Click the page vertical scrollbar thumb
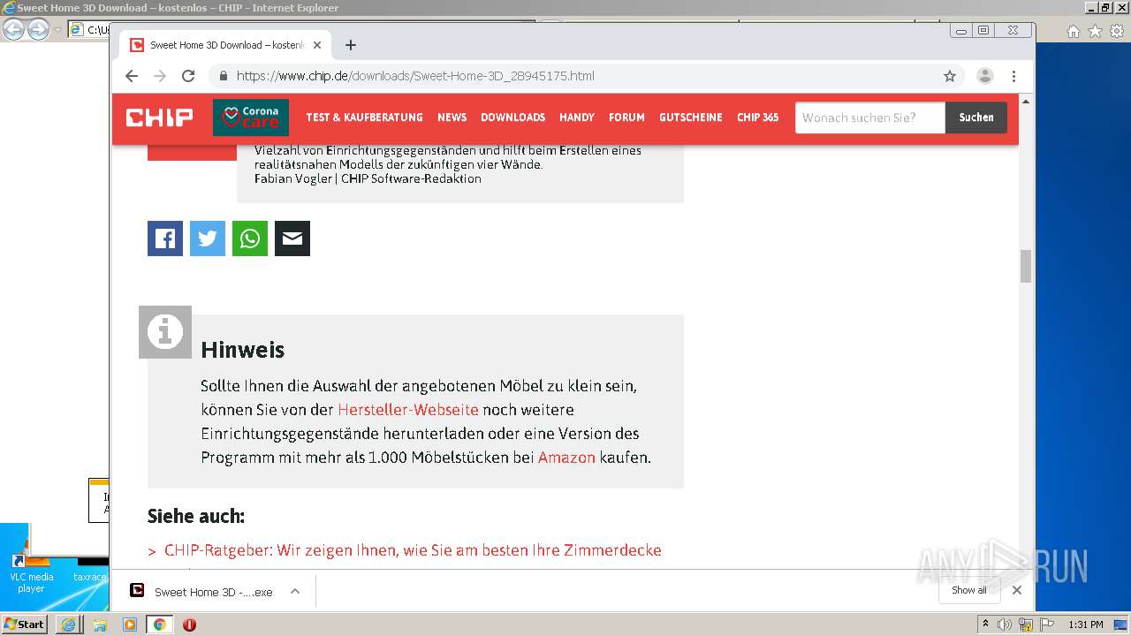Screen dimensions: 1131x636 pyautogui.click(x=1026, y=266)
